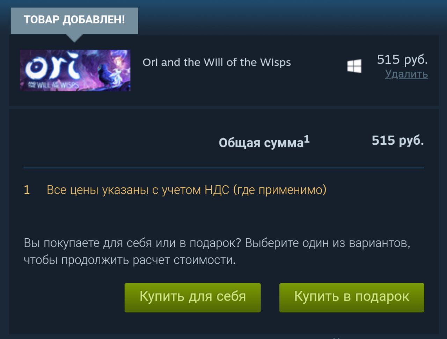This screenshot has height=339, width=447.
Task: Click the Общая сумма label
Action: (x=261, y=143)
